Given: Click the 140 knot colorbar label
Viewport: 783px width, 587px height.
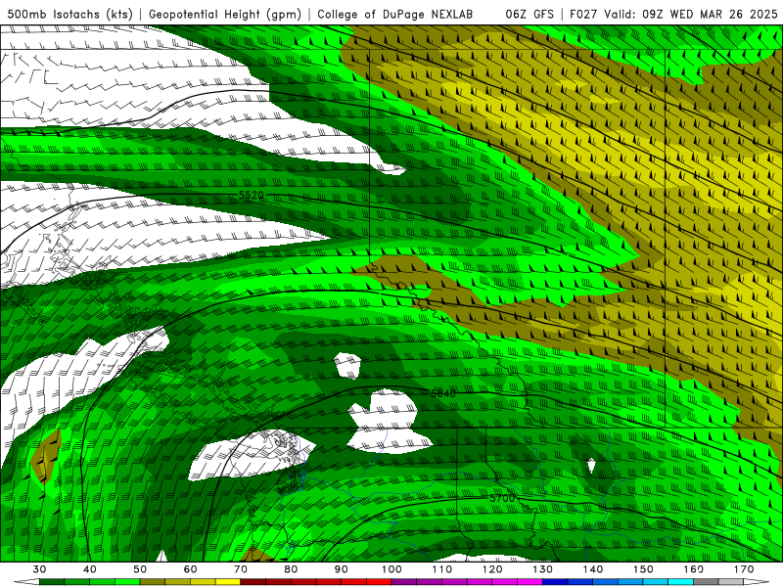Looking at the screenshot, I should pos(593,569).
